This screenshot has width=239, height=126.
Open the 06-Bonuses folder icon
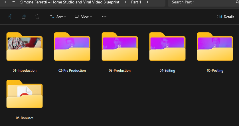coord(25,96)
